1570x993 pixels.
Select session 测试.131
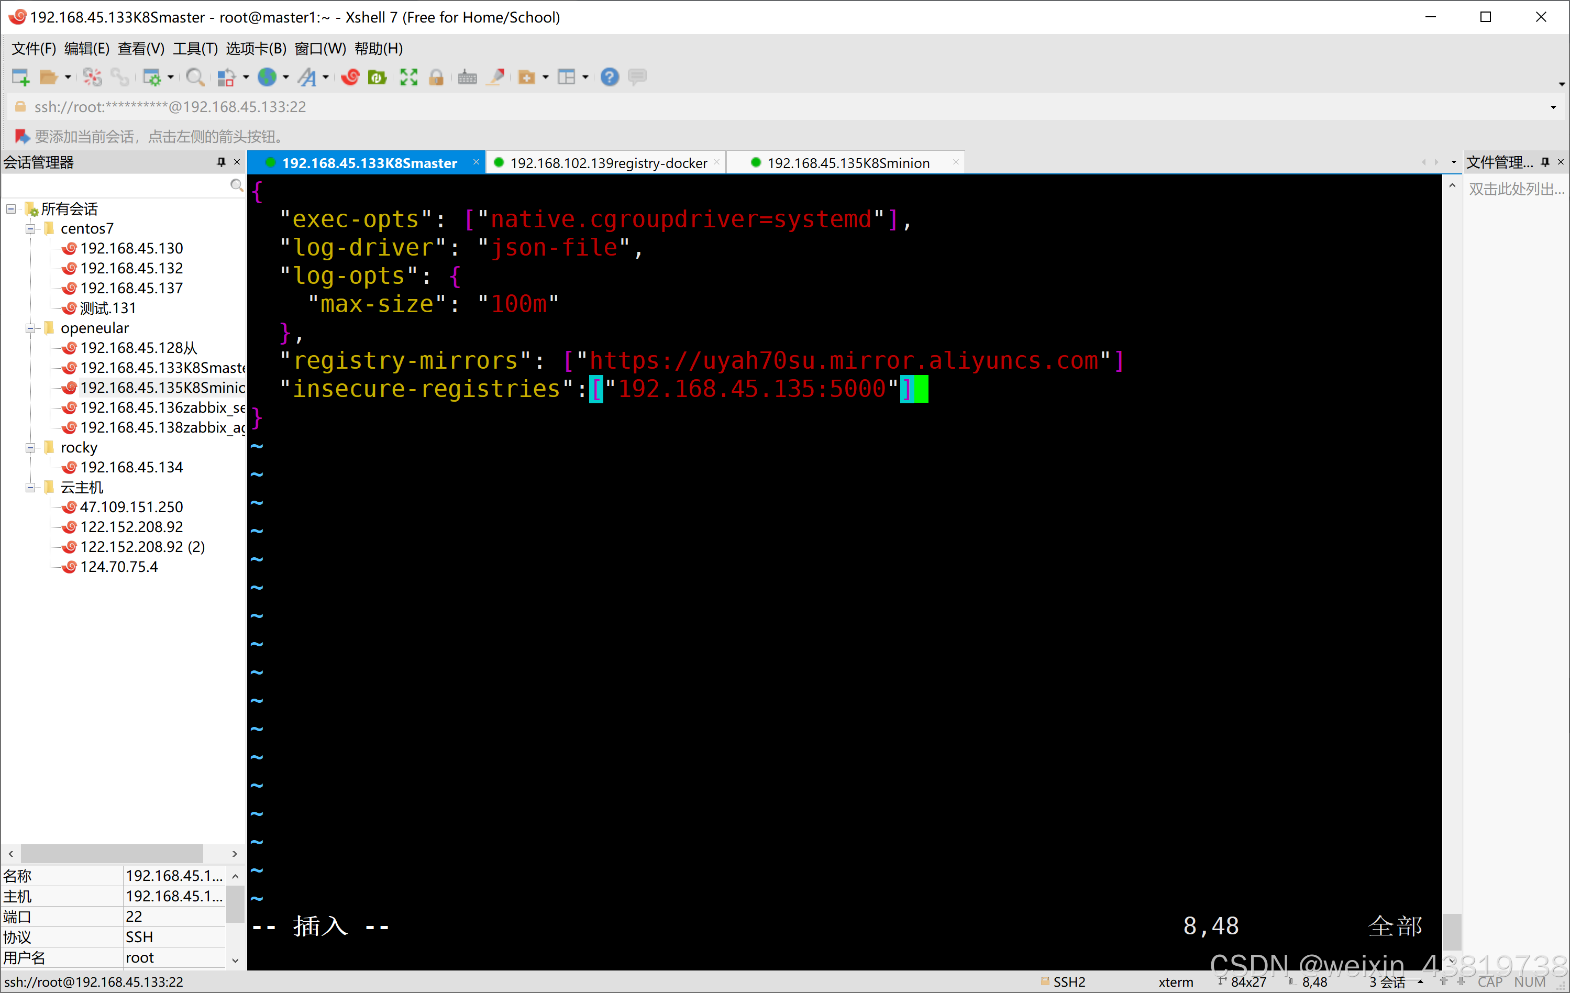tap(107, 308)
